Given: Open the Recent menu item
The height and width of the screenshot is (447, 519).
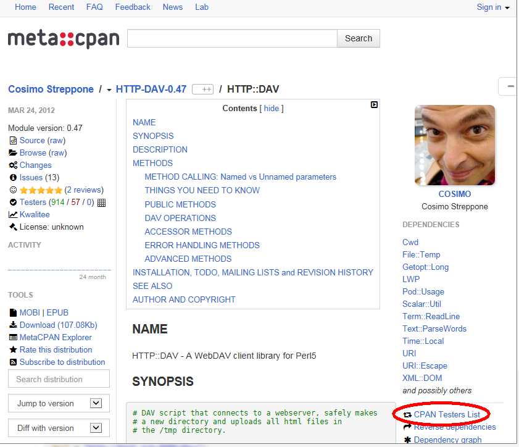Looking at the screenshot, I should (x=62, y=7).
